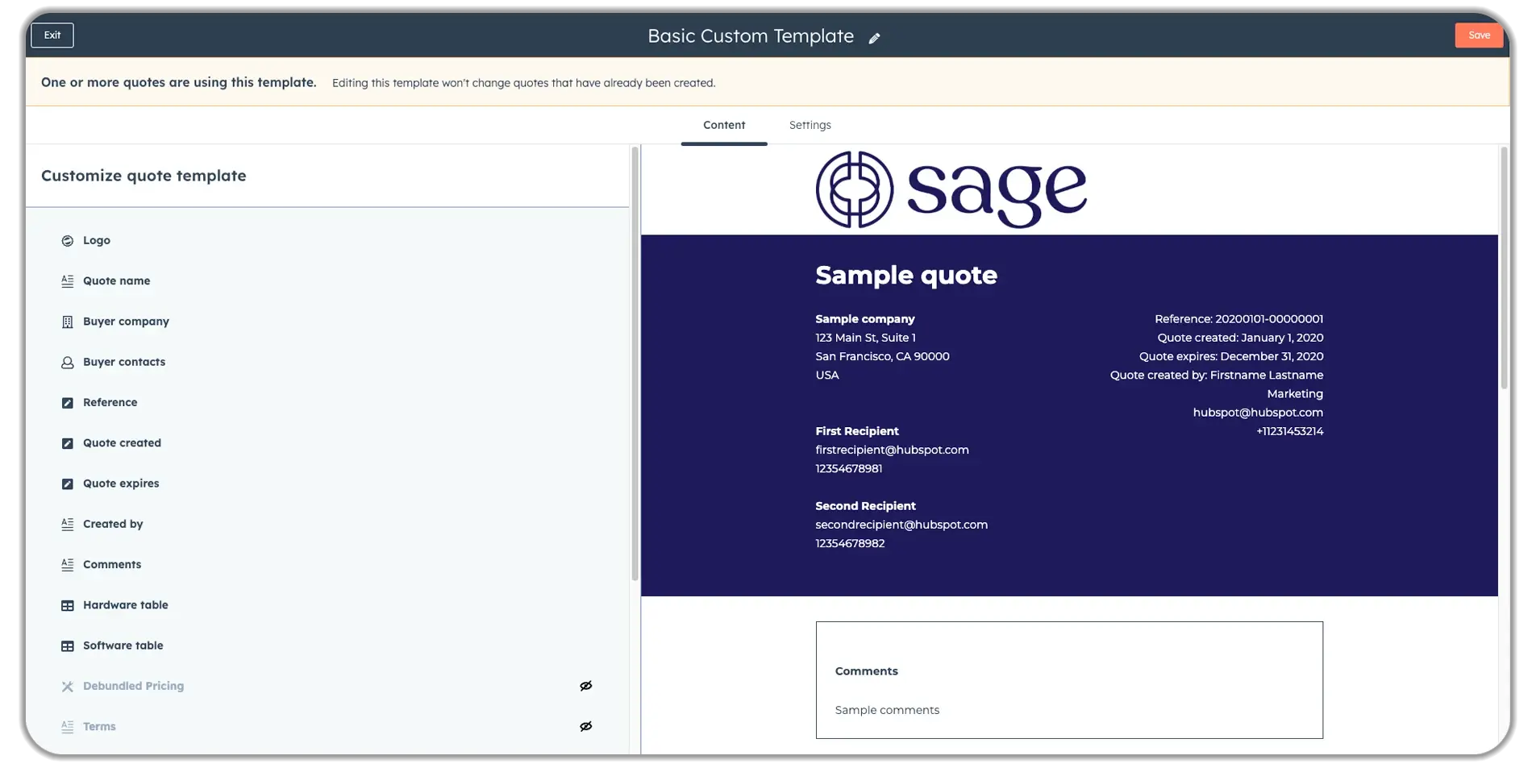Viewport: 1536px width, 768px height.
Task: Open the Settings tab
Action: pos(810,125)
